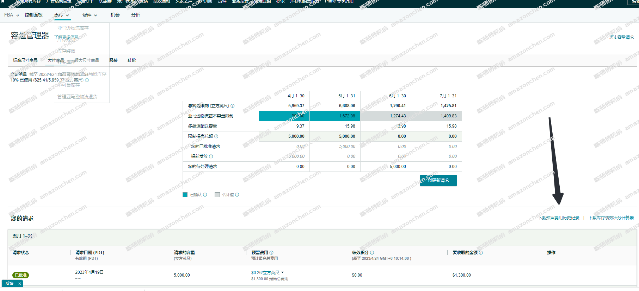The image size is (639, 291).
Task: Select 不可售库存 in 库存 menu
Action: (x=68, y=85)
